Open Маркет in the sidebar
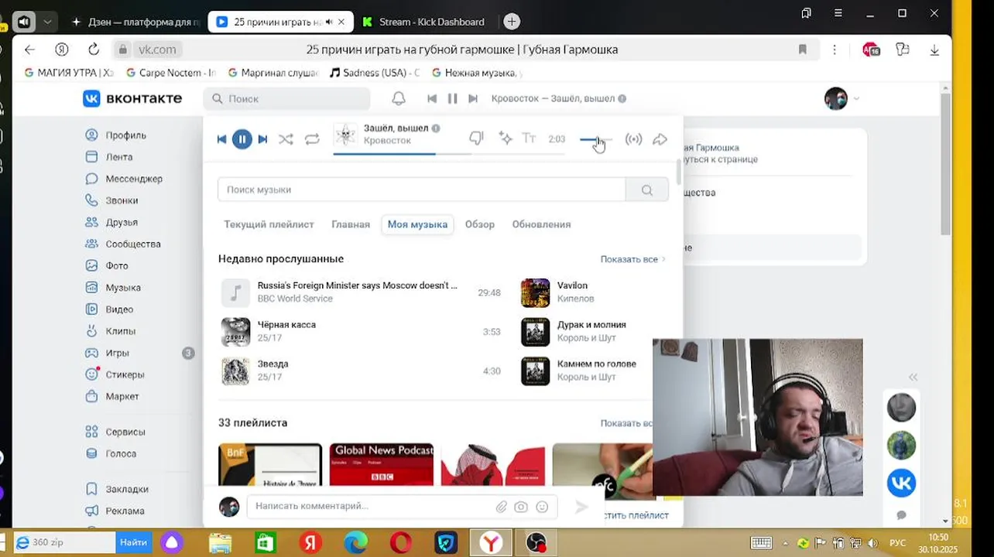 pyautogui.click(x=113, y=396)
